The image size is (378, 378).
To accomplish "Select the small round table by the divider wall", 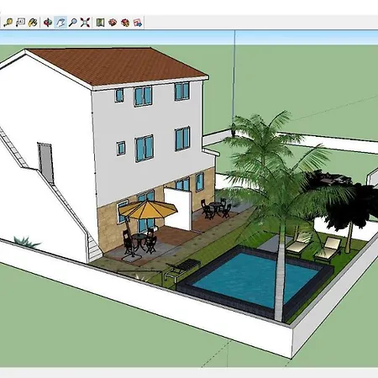I will tap(215, 208).
